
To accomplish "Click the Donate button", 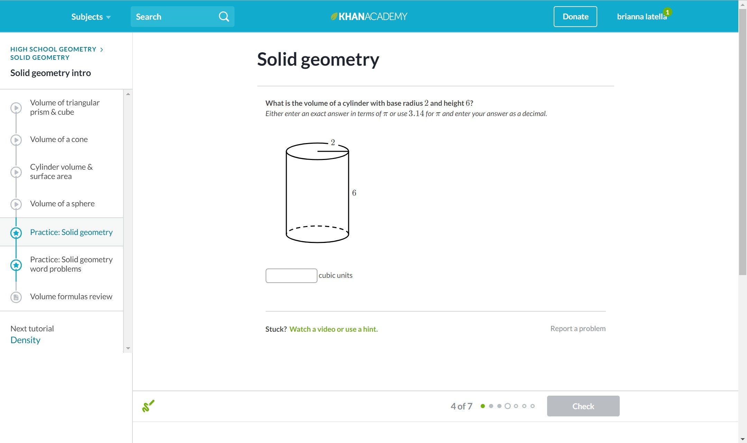I will (x=575, y=17).
